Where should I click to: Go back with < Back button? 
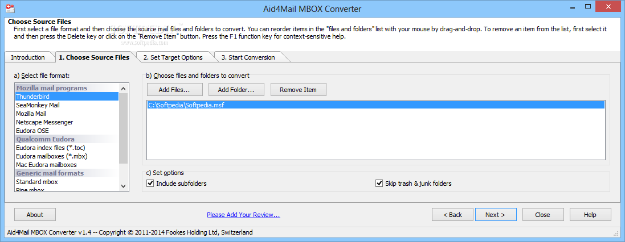click(453, 215)
